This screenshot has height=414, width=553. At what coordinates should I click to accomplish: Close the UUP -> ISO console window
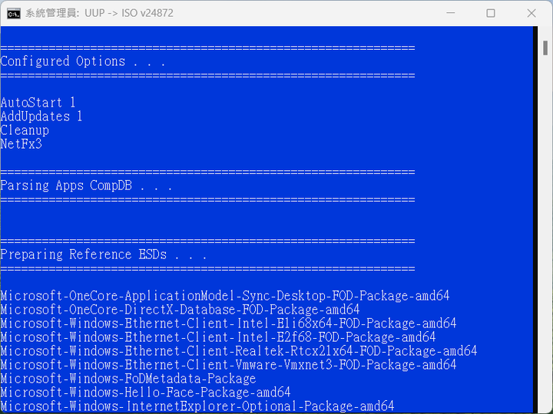point(531,13)
